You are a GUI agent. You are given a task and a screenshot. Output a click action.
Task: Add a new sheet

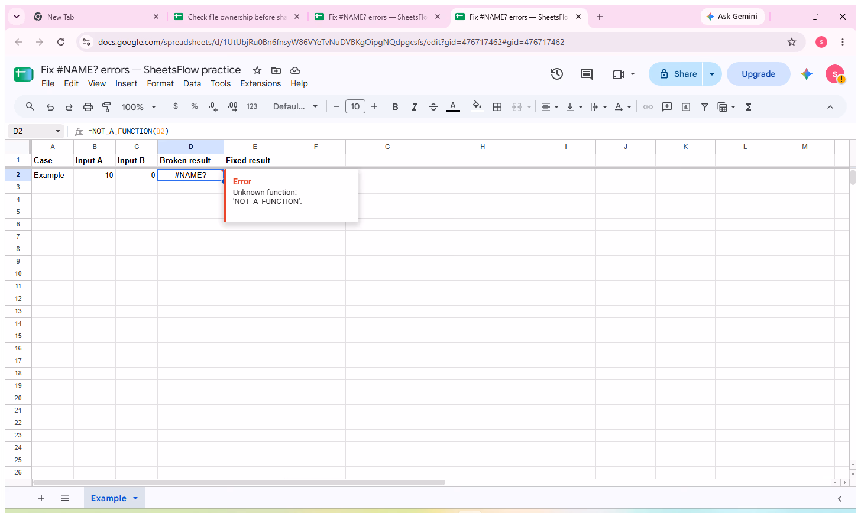pos(41,498)
